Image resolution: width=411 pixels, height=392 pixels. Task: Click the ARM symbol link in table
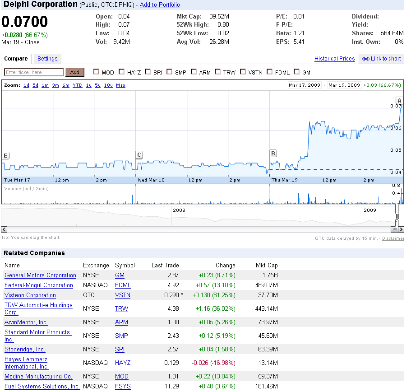[x=122, y=322]
